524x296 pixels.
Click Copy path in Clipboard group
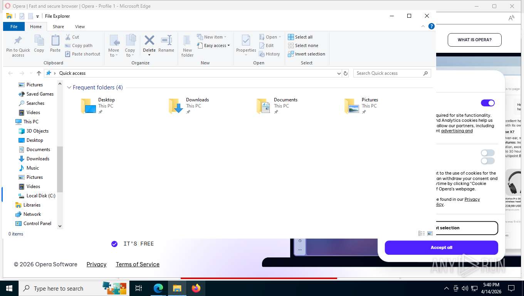pos(79,45)
